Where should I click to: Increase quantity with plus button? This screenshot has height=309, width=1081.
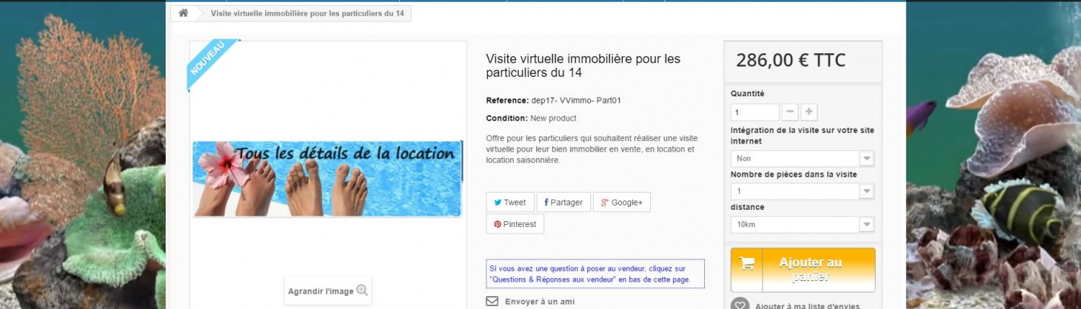click(809, 112)
